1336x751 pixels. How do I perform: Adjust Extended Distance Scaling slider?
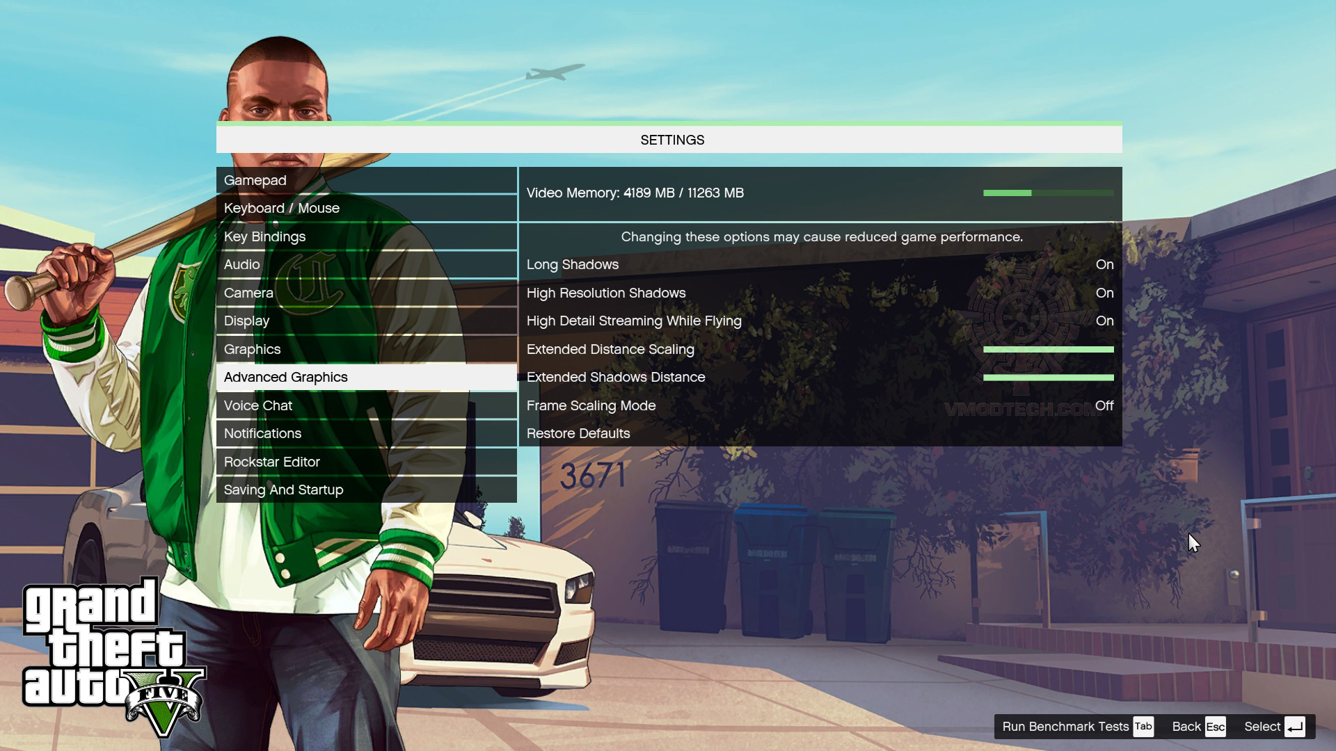1047,348
